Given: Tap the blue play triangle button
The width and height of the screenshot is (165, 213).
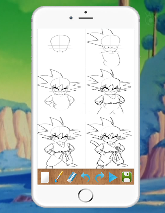Looking at the screenshot, I should click(x=113, y=177).
